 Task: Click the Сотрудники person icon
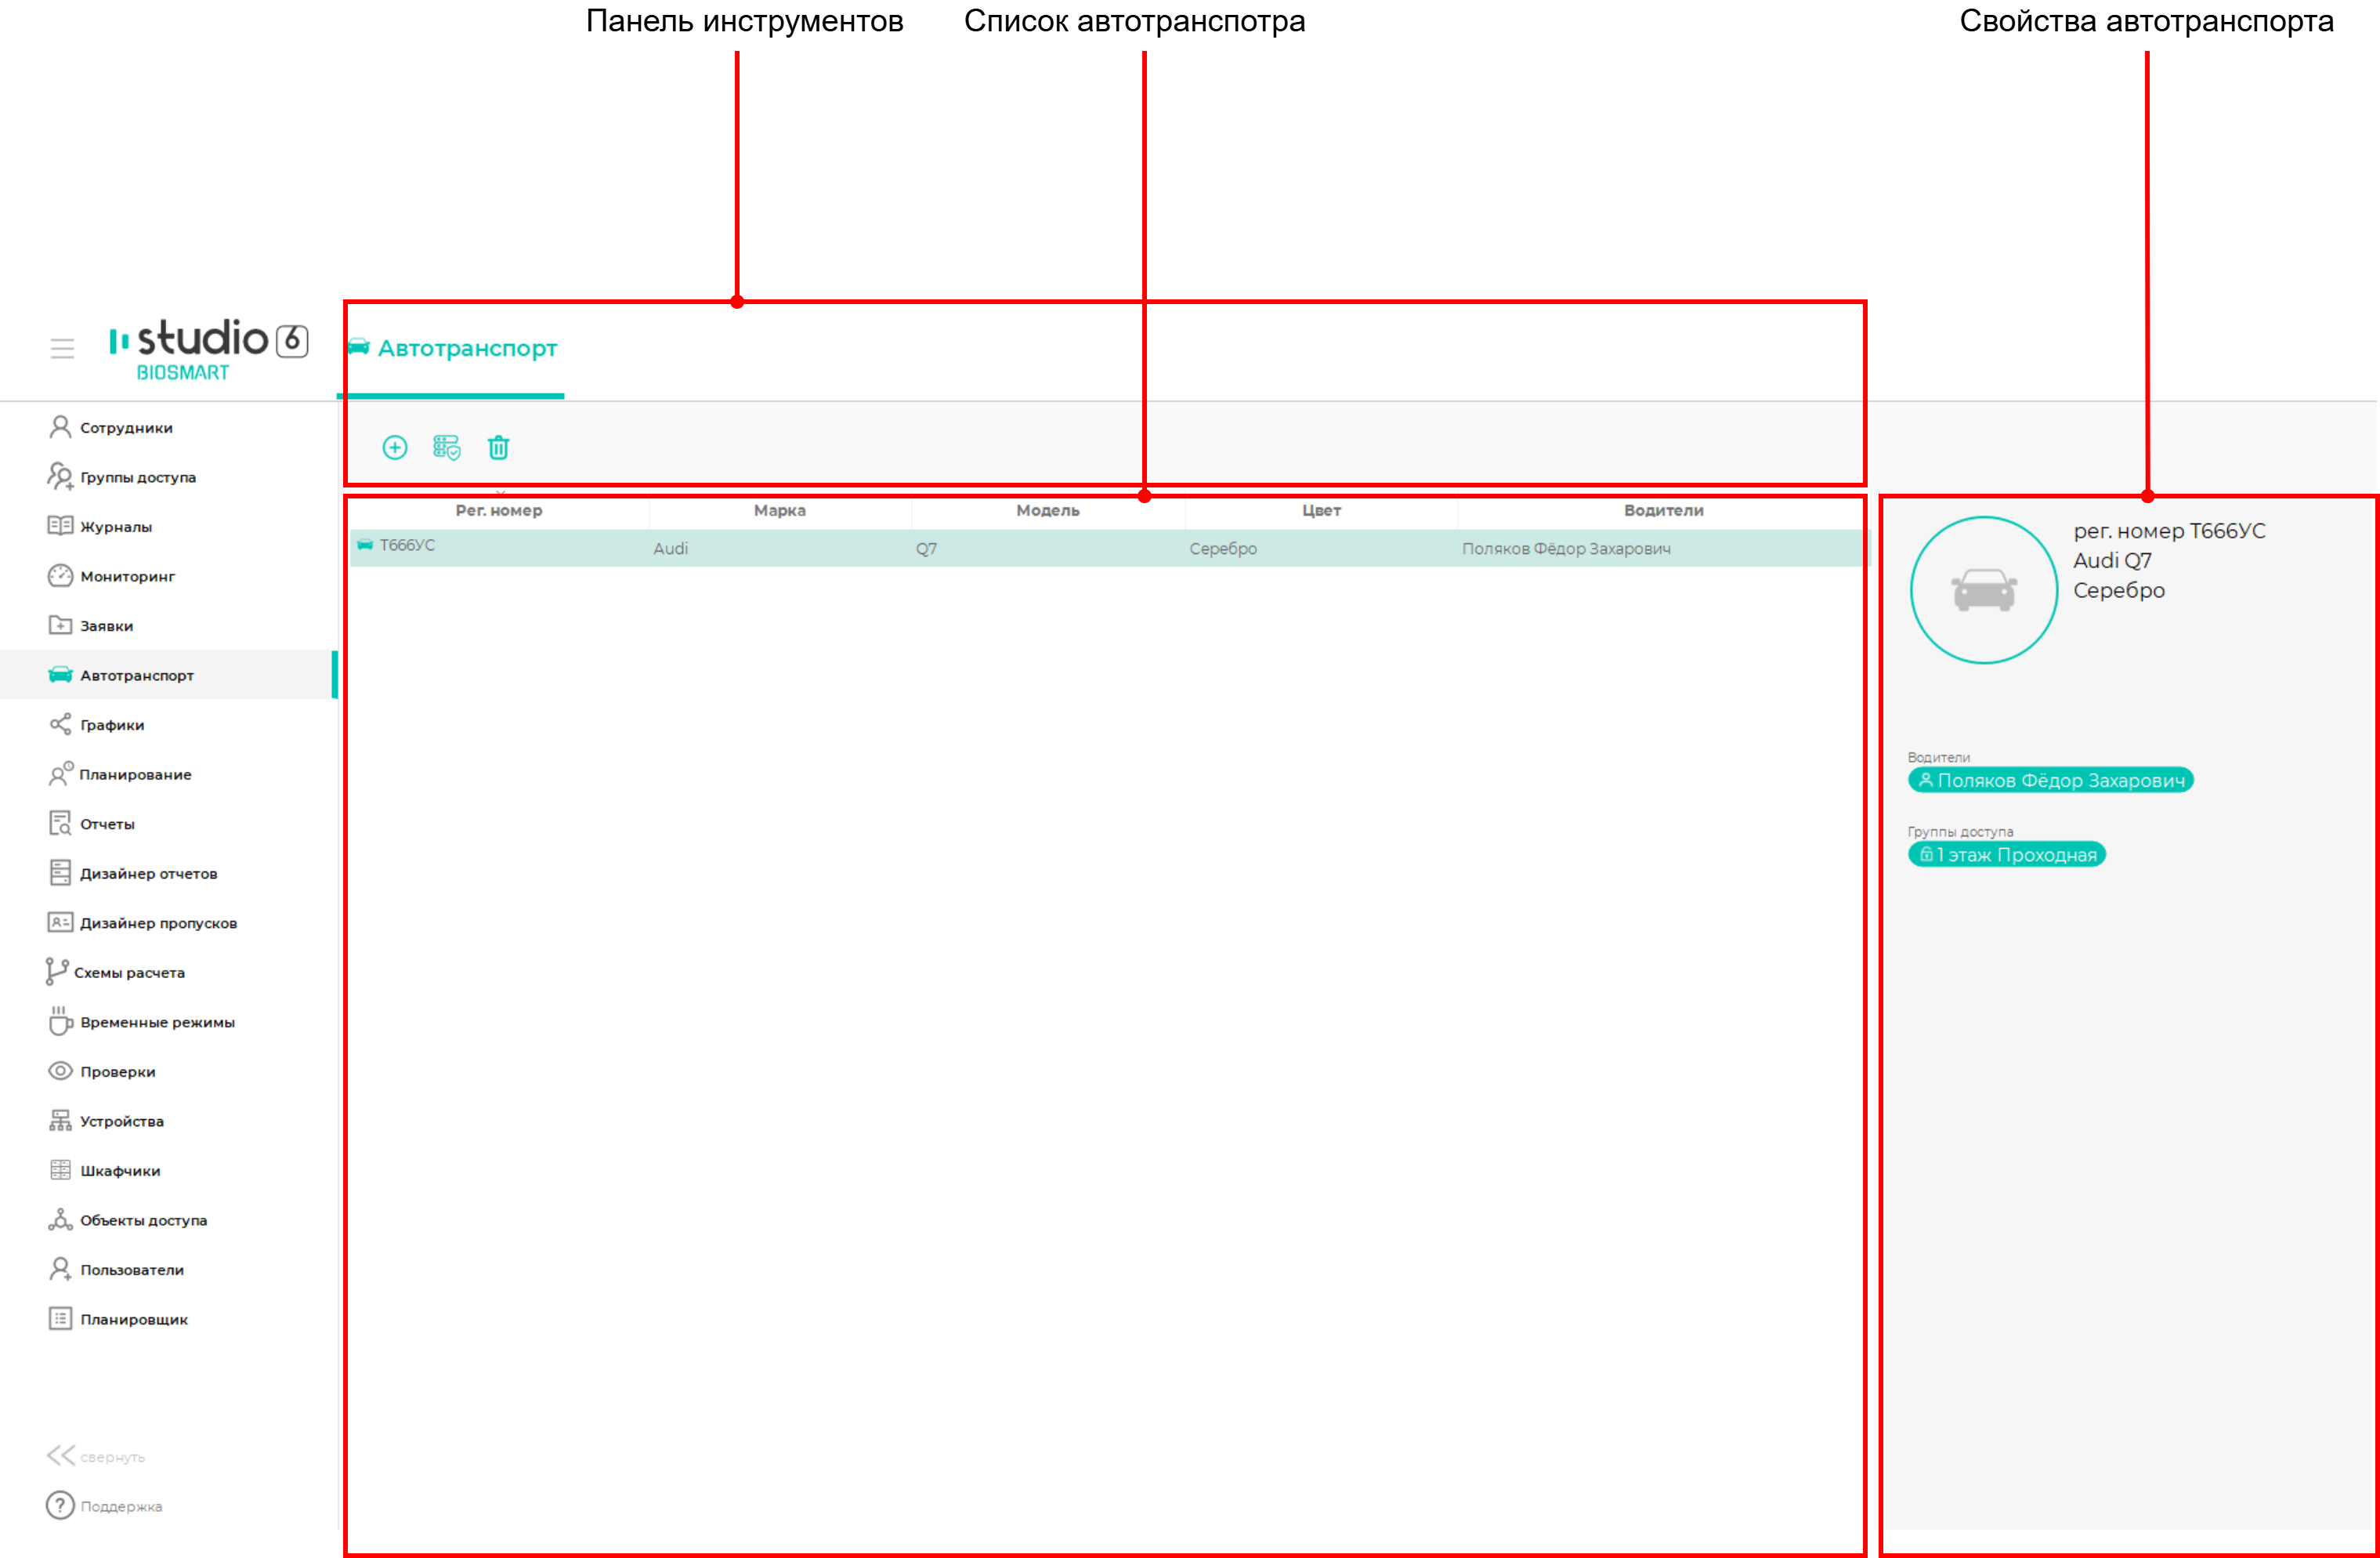point(60,427)
